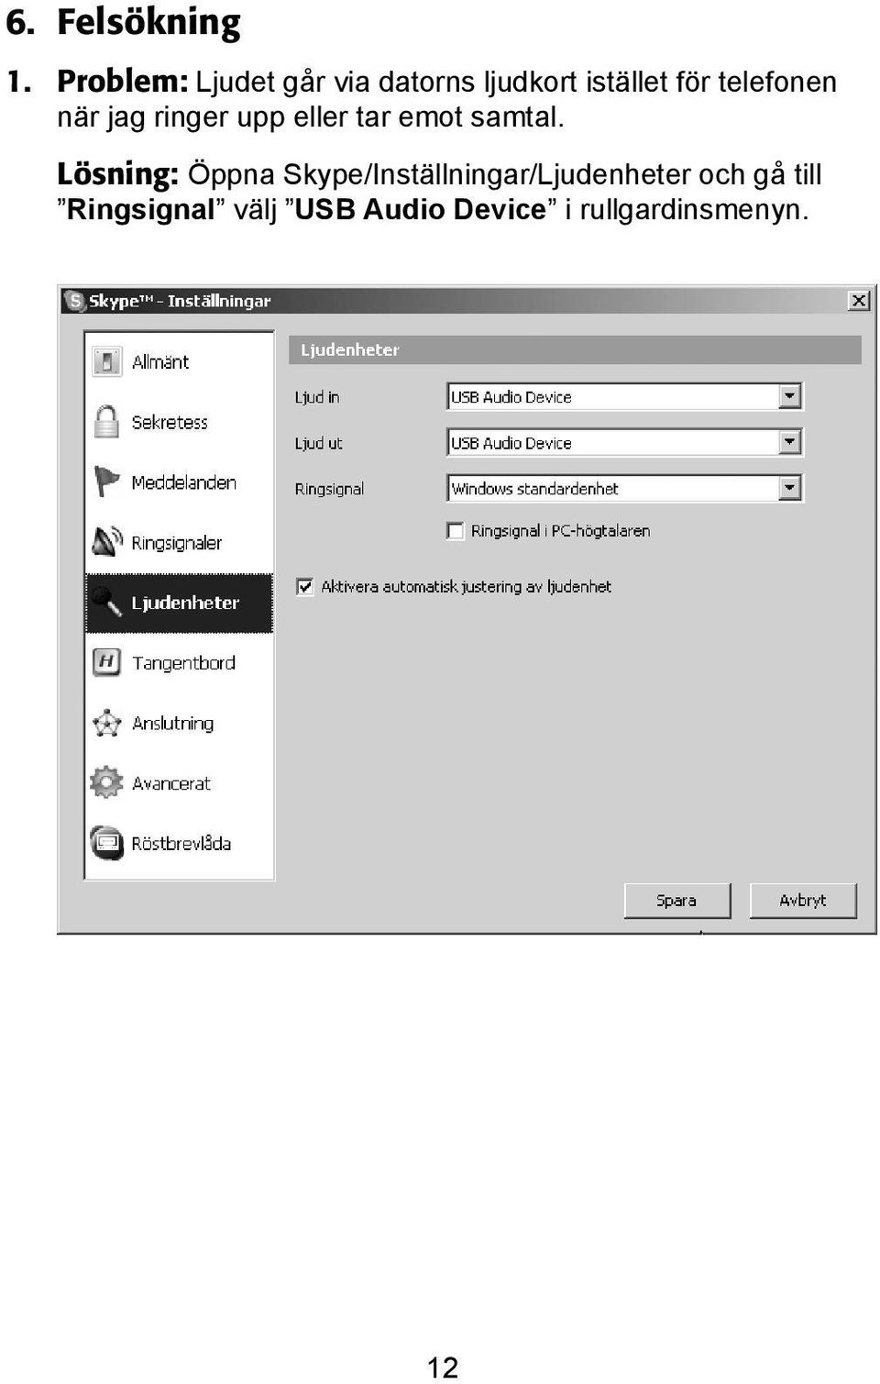Go to Röstbrevlåda settings
This screenshot has height=1384, width=880.
click(180, 844)
